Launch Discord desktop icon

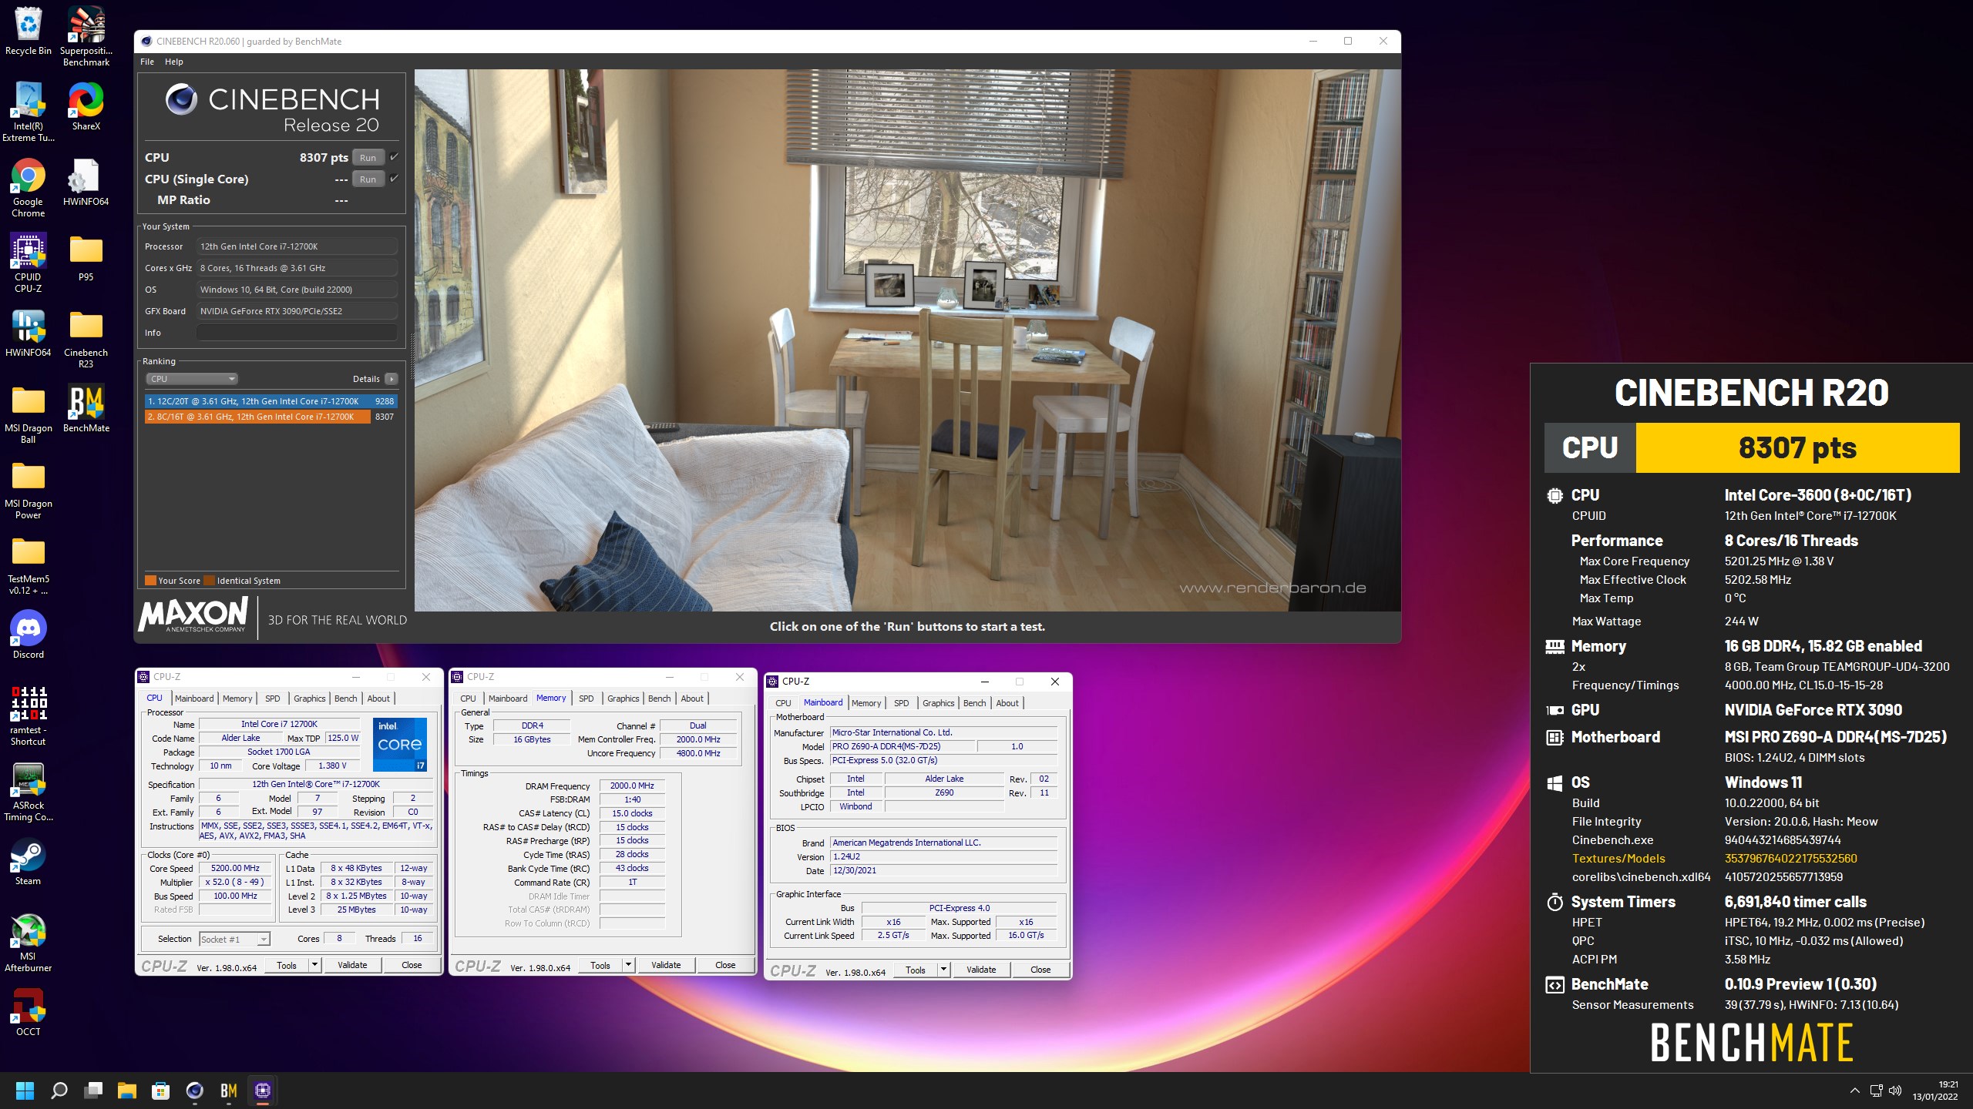[29, 635]
